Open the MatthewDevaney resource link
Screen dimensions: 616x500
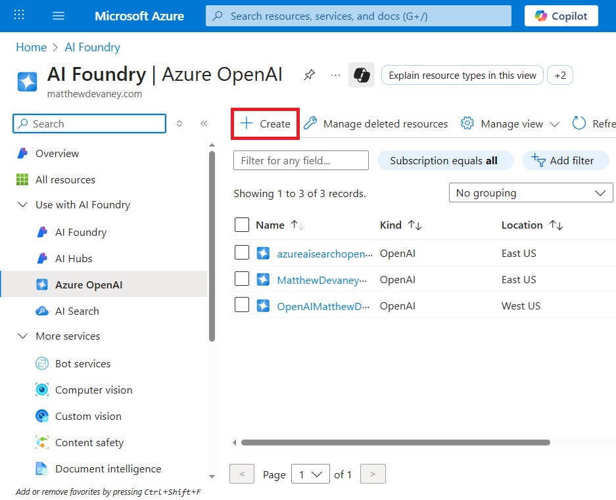321,280
